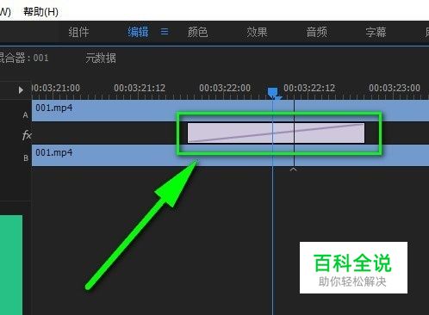Switch to the 字幕 workspace tab
429x315 pixels.
tap(376, 32)
